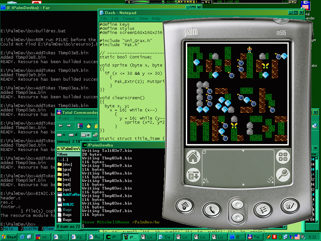This screenshot has width=321, height=241.
Task: Tap the Home silkscreen button on Palm
Action: coord(193,157)
